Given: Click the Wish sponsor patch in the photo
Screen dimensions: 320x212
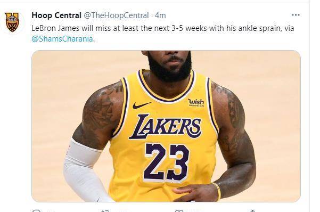Looking at the screenshot, I should [196, 102].
